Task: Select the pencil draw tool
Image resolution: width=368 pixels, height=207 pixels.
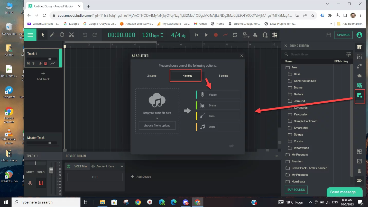Action: click(x=52, y=35)
